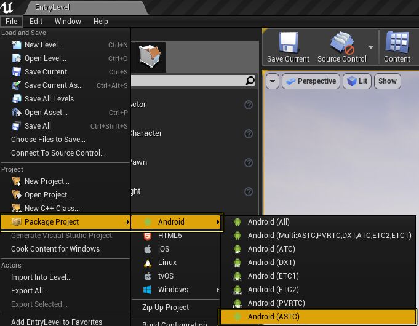Click the Save Current As icon
This screenshot has height=326, width=419.
coord(16,85)
